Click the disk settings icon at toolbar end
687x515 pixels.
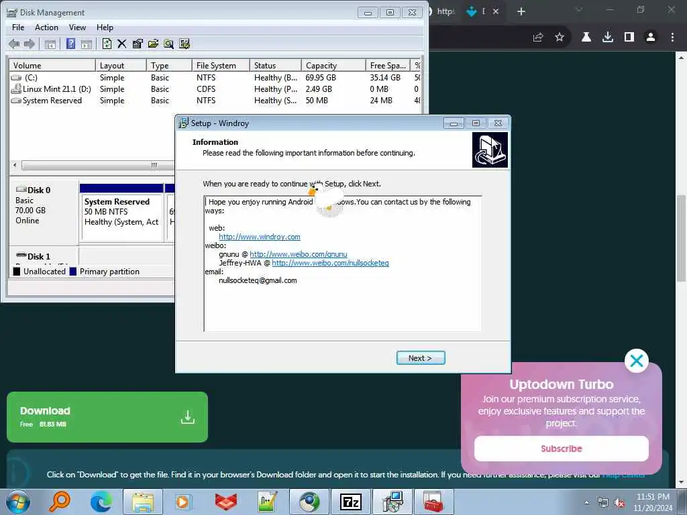click(x=184, y=44)
